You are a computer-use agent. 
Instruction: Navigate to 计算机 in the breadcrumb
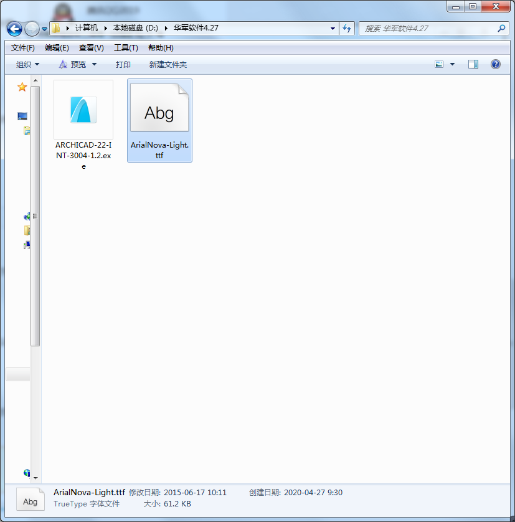click(87, 28)
